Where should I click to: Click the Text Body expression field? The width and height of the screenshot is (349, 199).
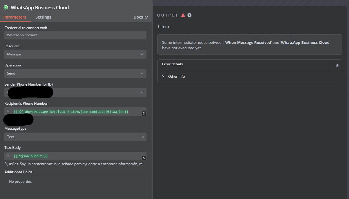coord(75,156)
